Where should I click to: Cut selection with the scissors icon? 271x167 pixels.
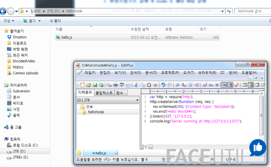point(136,85)
